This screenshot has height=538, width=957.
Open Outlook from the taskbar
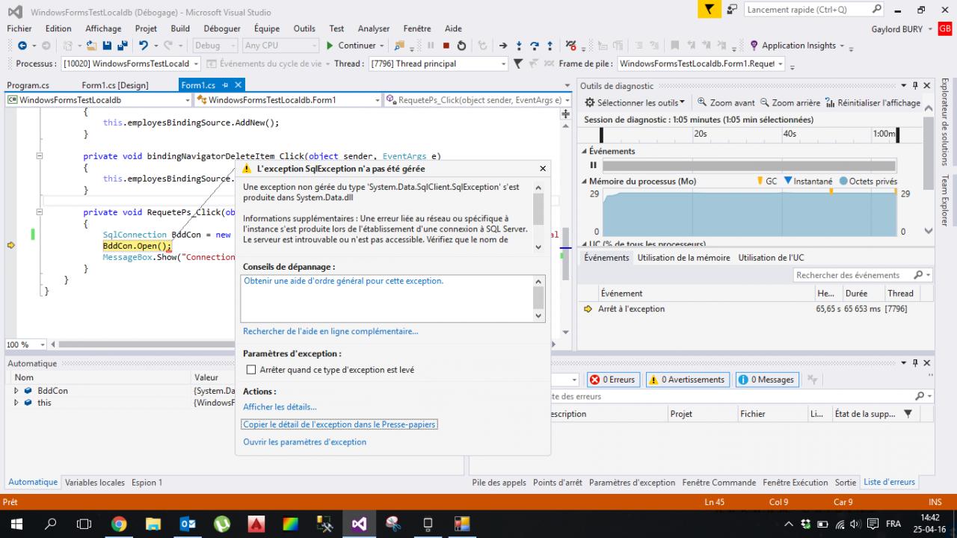pyautogui.click(x=188, y=524)
